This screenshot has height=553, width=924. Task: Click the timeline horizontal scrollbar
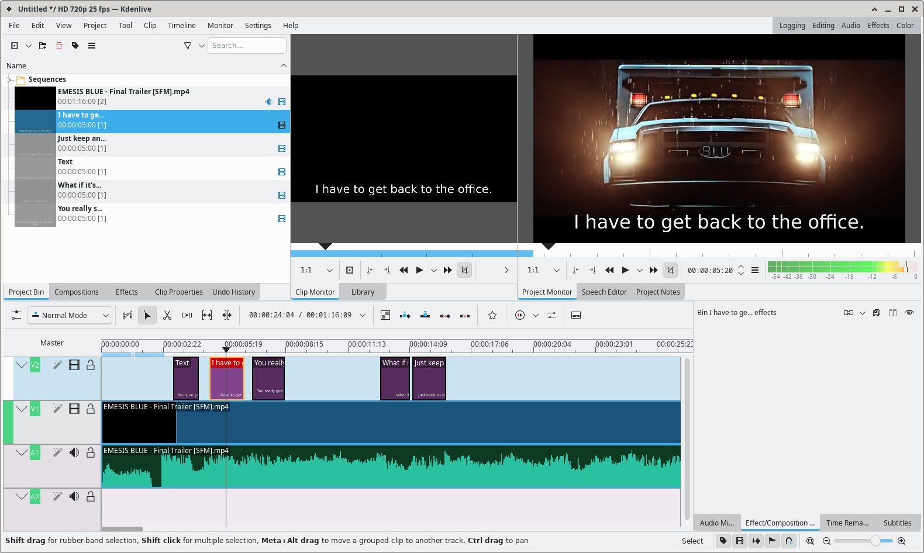pos(122,529)
